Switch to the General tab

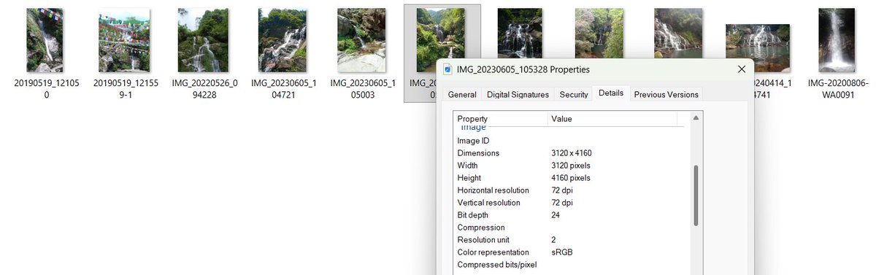pyautogui.click(x=462, y=95)
